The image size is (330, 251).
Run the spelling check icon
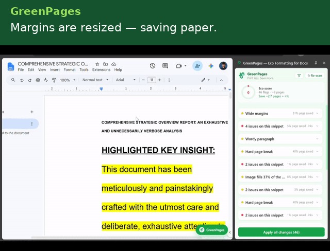coord(46,80)
